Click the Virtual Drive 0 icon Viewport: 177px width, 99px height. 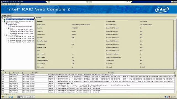click(11, 26)
